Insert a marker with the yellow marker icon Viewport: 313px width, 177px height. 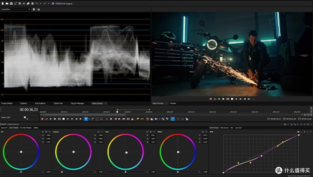(138, 119)
